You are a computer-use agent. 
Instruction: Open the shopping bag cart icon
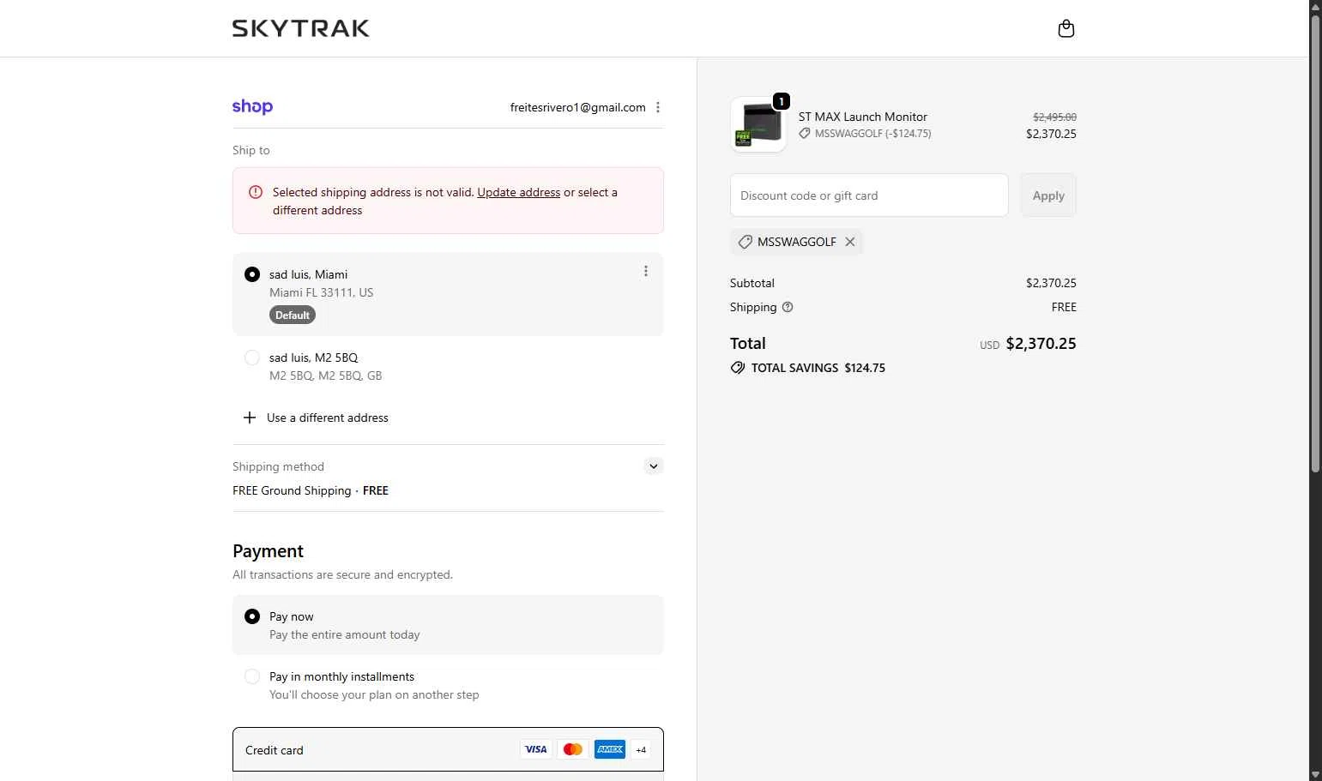tap(1065, 29)
